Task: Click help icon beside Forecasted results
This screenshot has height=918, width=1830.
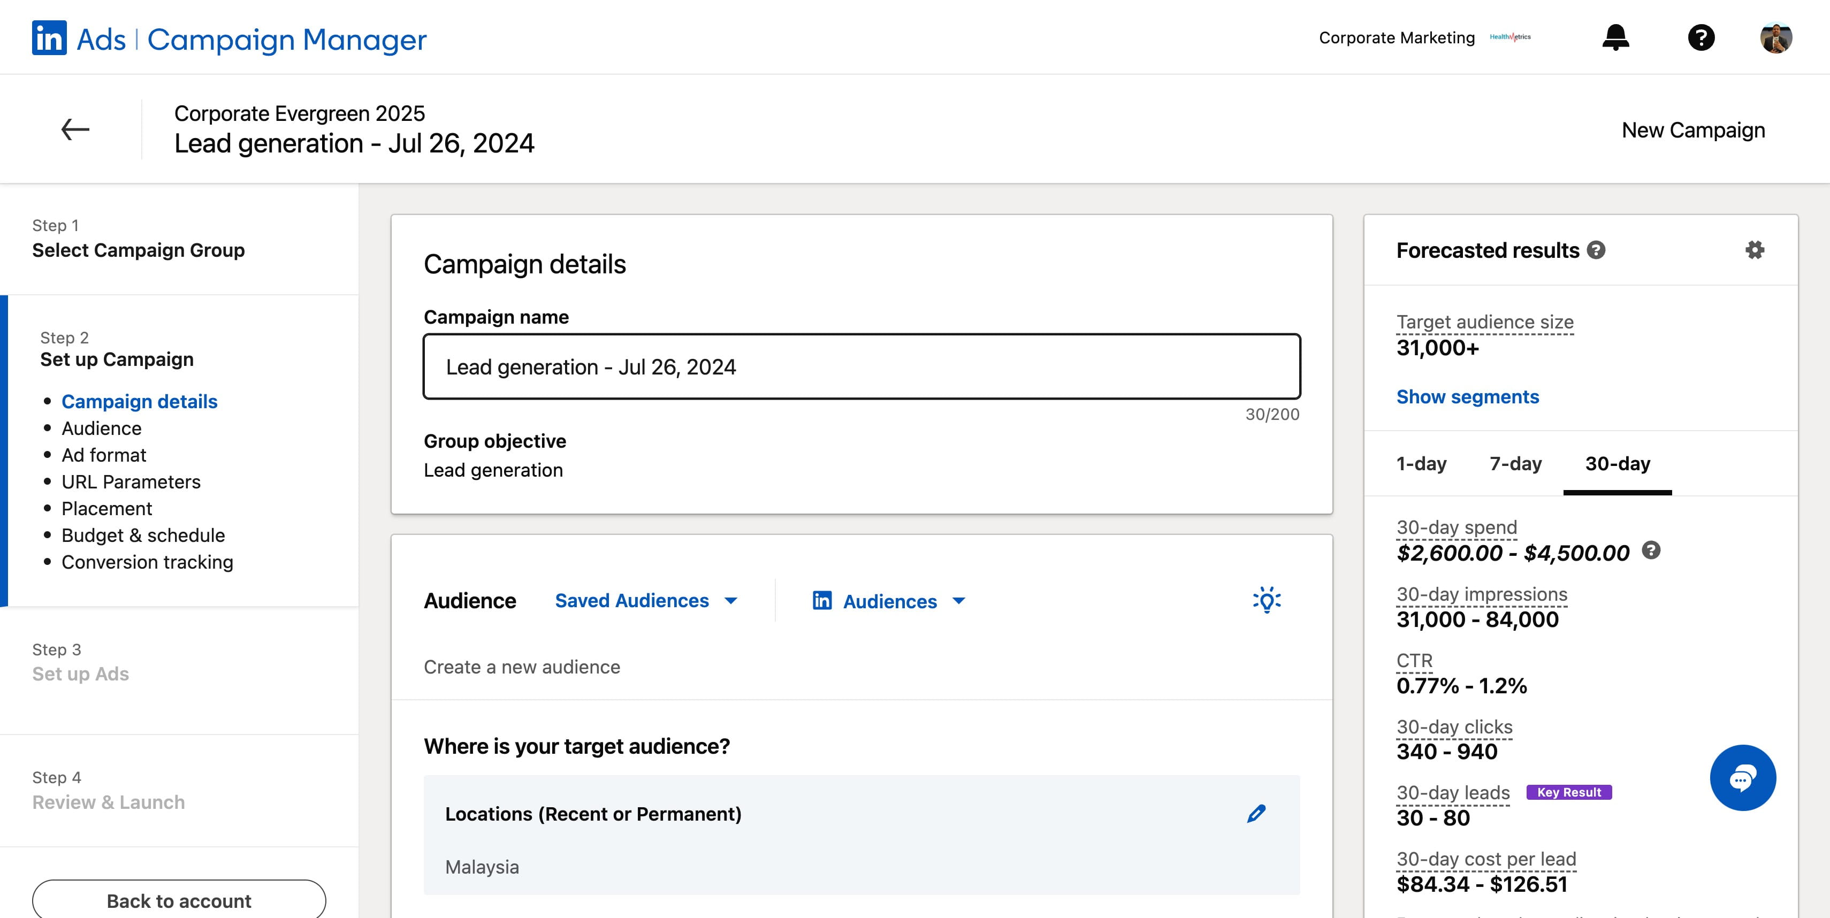Action: pos(1596,250)
